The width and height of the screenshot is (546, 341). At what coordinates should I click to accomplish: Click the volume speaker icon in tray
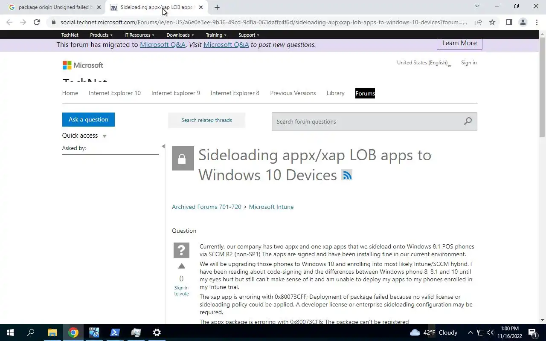pos(491,332)
